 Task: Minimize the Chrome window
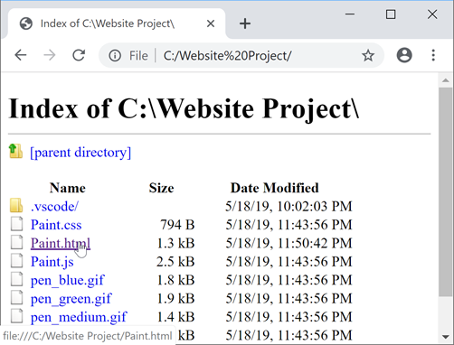(x=350, y=14)
